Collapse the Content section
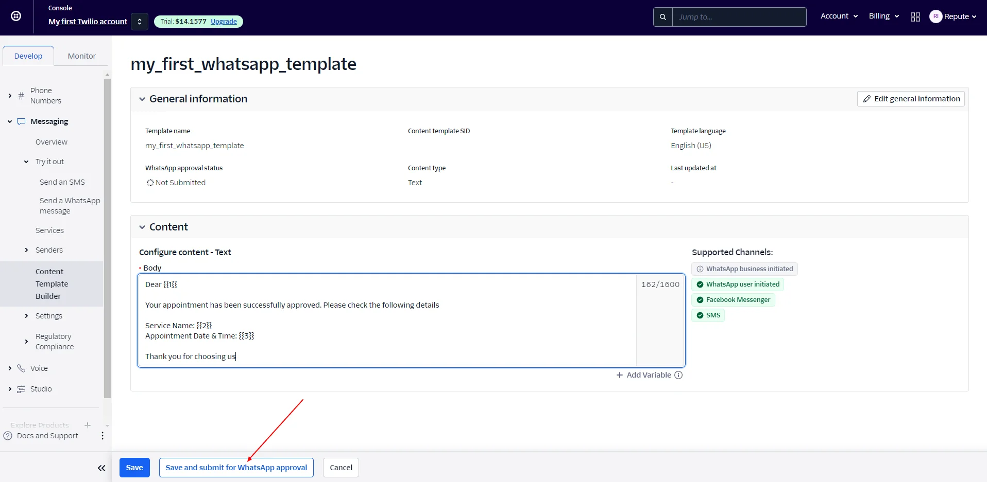987x482 pixels. click(x=142, y=227)
